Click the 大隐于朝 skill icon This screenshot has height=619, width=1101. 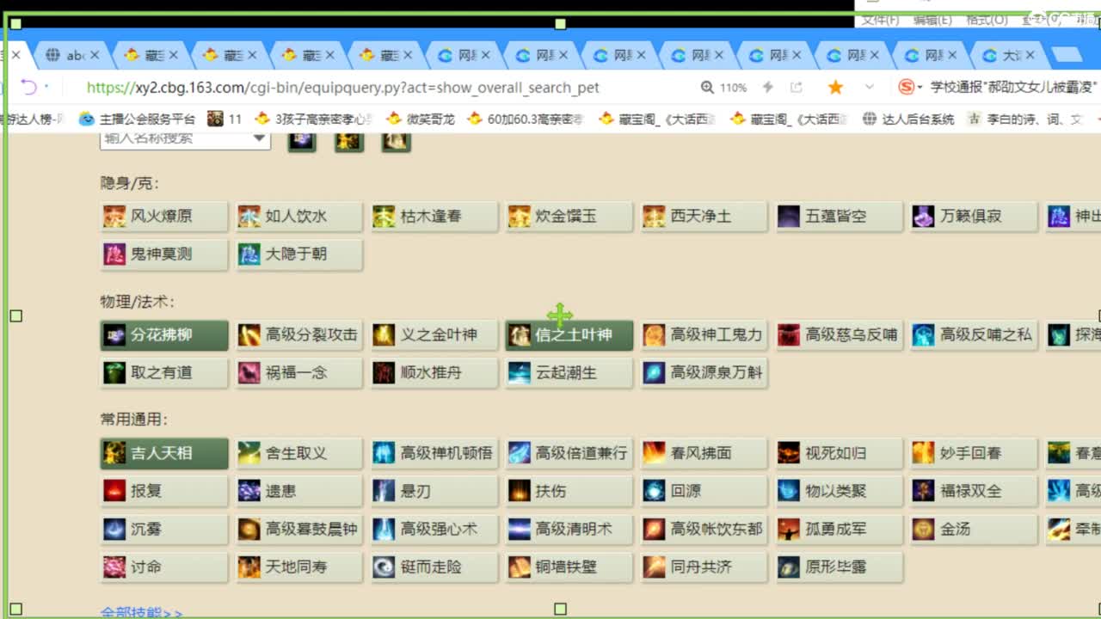pos(249,254)
